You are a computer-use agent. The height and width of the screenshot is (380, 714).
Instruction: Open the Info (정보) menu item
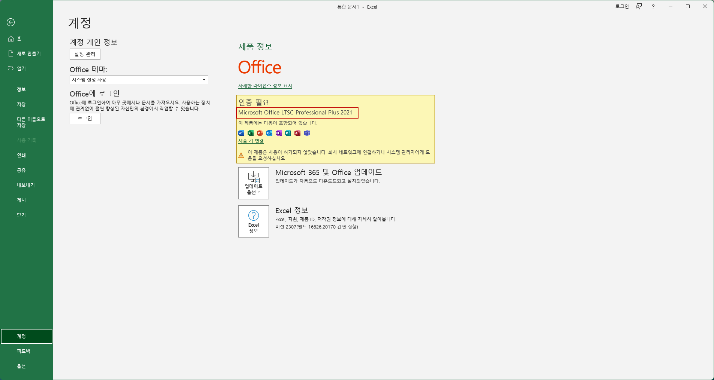point(21,89)
